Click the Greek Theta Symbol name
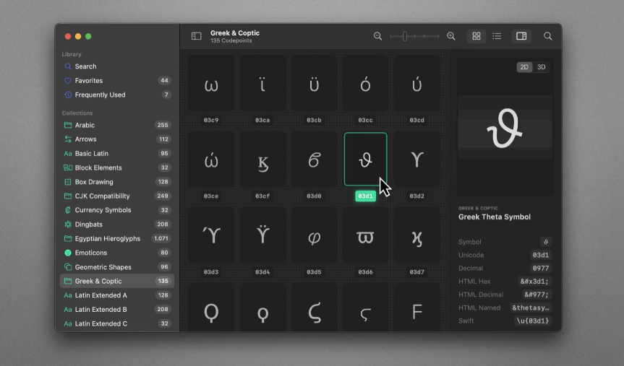The width and height of the screenshot is (624, 366). point(495,217)
